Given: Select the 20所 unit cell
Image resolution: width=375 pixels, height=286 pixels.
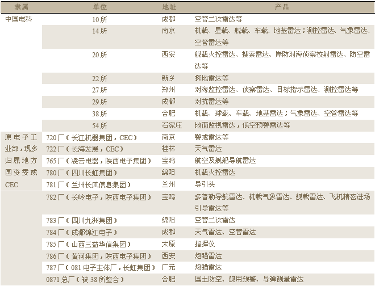Looking at the screenshot, I should (x=99, y=55).
